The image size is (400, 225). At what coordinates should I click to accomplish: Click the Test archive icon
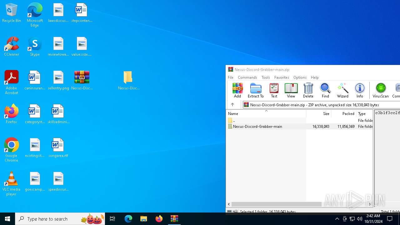(x=274, y=90)
